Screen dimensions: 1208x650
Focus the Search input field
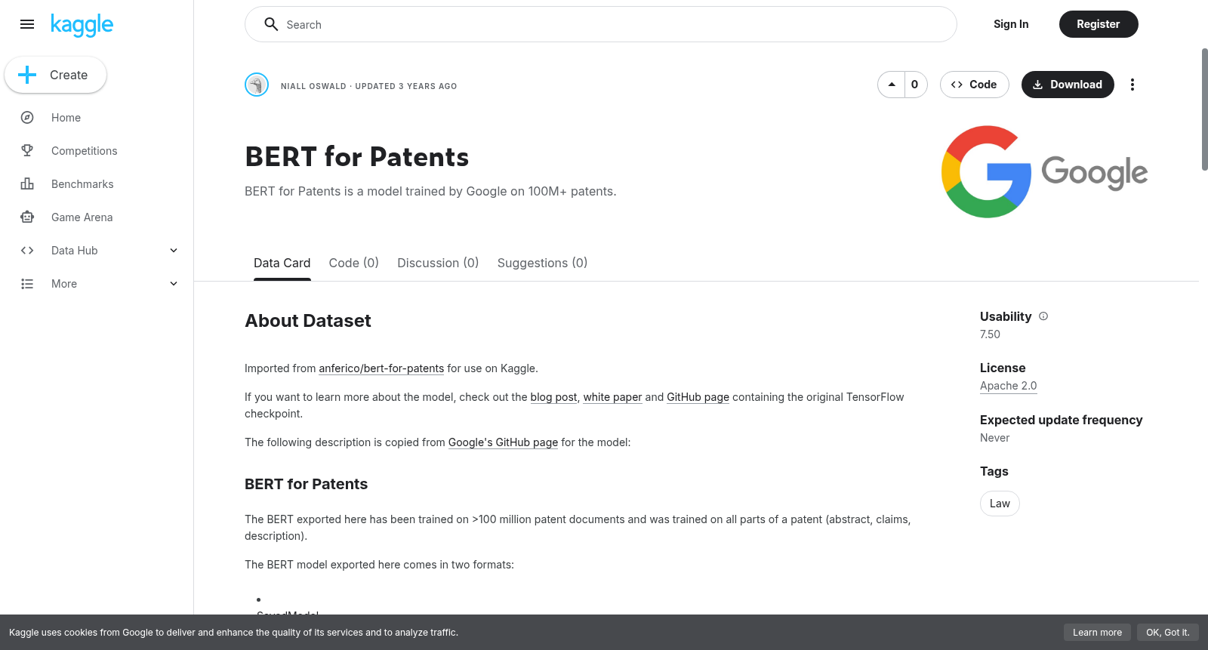pos(601,24)
